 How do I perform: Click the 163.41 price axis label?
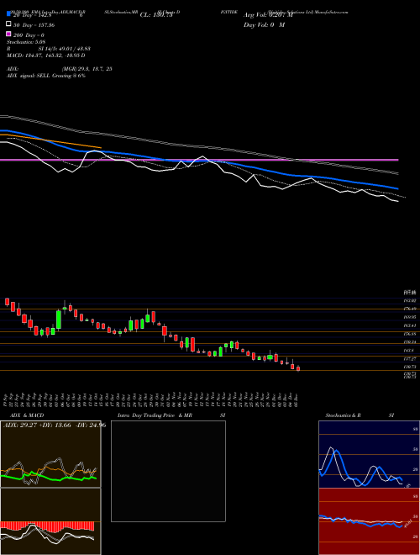[x=409, y=325]
